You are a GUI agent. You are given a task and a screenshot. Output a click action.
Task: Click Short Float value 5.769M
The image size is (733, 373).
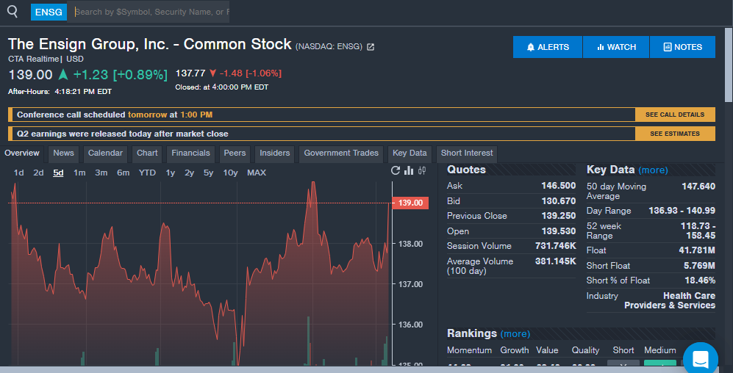click(698, 266)
